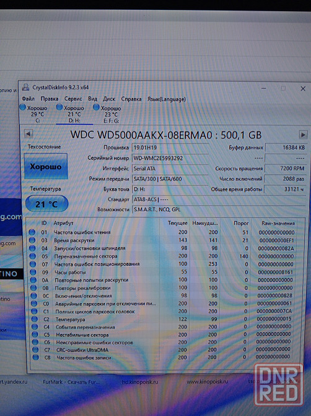Click the Буква тома field D: H:

[170, 189]
